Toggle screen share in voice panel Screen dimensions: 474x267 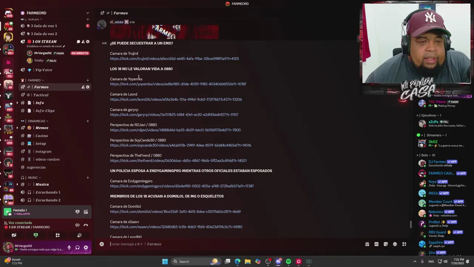pyautogui.click(x=36, y=235)
